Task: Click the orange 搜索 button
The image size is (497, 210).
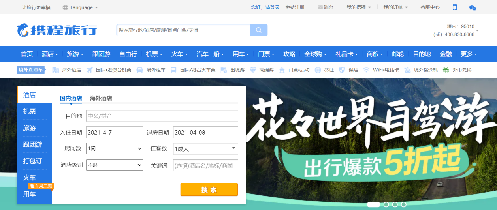Action: pyautogui.click(x=209, y=189)
